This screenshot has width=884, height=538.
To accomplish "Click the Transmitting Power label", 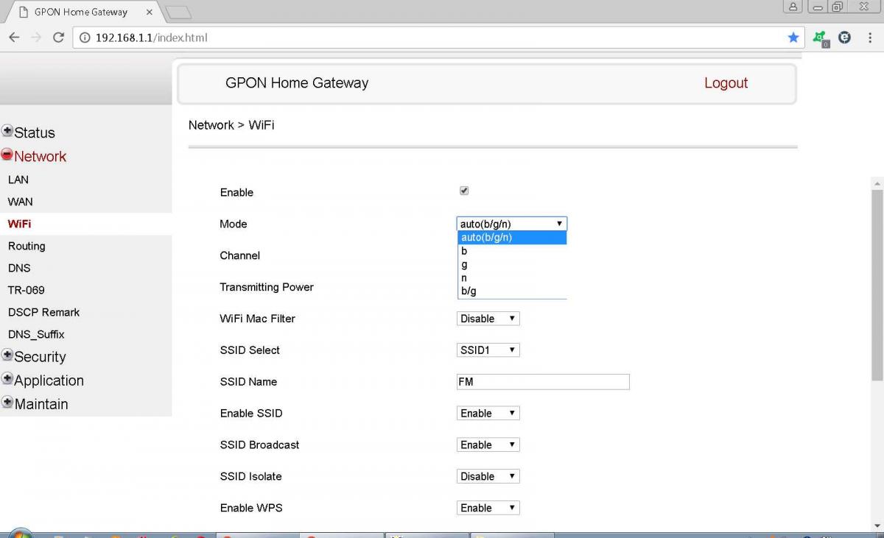I will [x=267, y=287].
